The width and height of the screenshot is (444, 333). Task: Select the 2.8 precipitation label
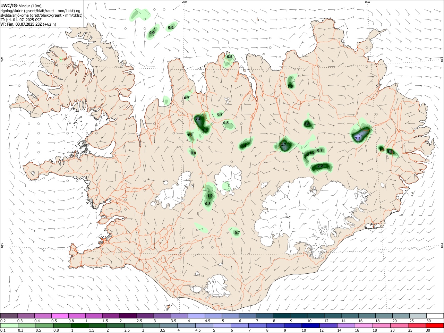[x=307, y=124]
